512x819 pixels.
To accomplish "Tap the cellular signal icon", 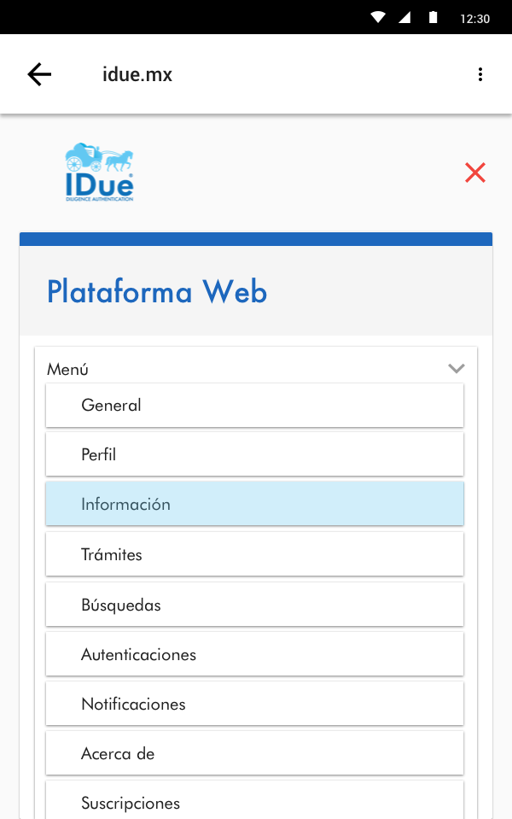I will [405, 17].
